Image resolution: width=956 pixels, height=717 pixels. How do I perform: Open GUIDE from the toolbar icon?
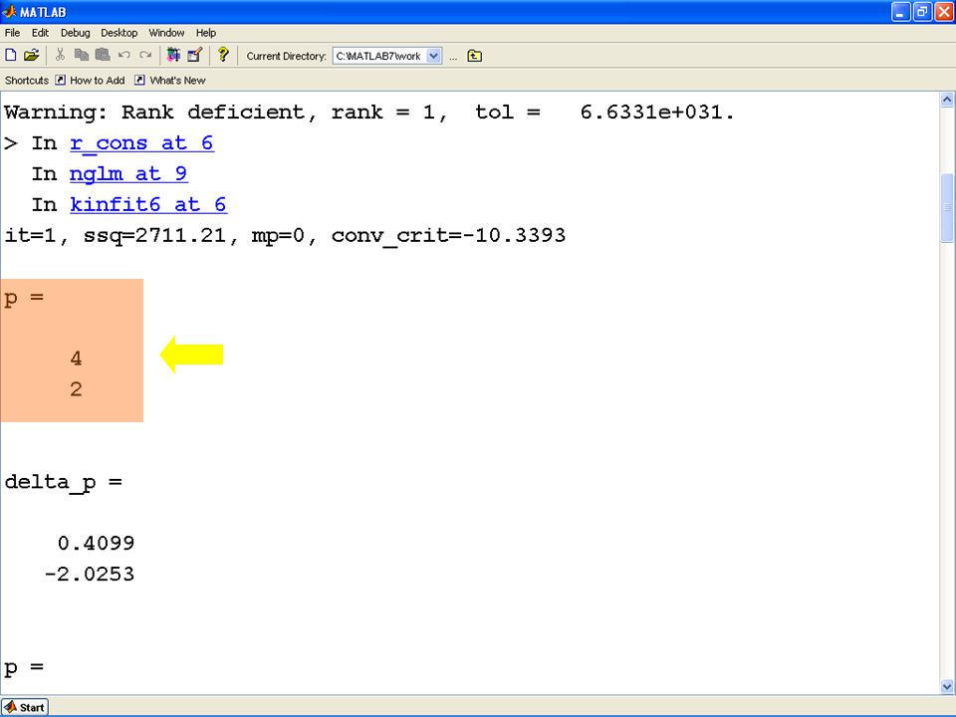tap(194, 56)
